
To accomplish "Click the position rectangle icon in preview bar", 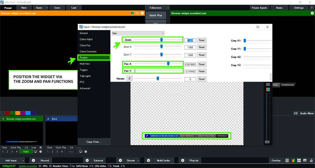I will 137,13.
